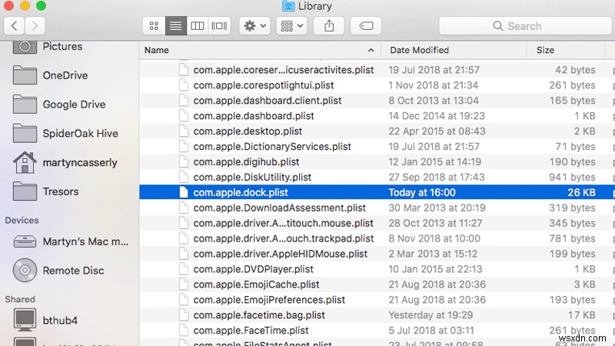Click file icon of com.apple.dock.plist
The height and width of the screenshot is (346, 615).
[x=184, y=192]
